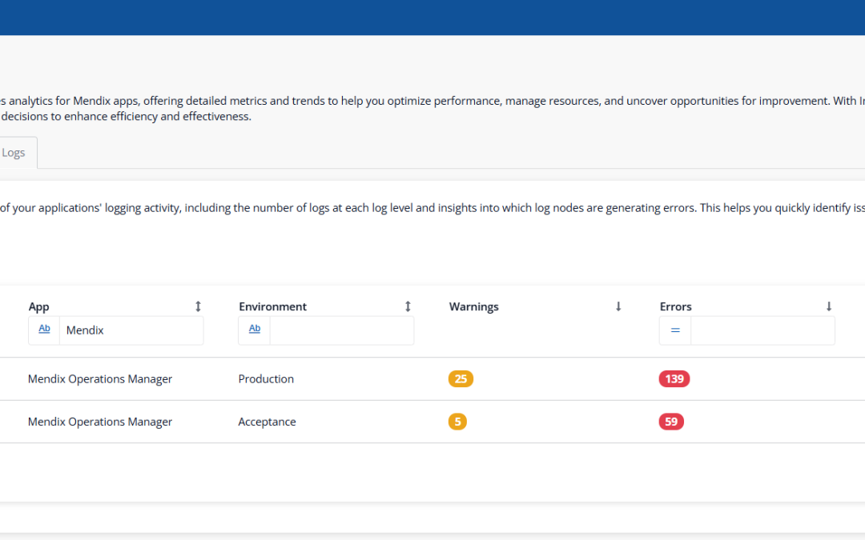This screenshot has width=865, height=540.
Task: Focus the Errors filter number box
Action: pos(762,330)
